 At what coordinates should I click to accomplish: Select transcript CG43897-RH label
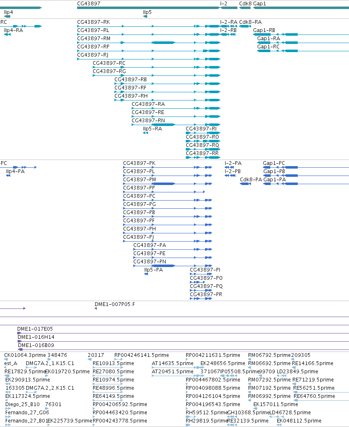click(131, 96)
